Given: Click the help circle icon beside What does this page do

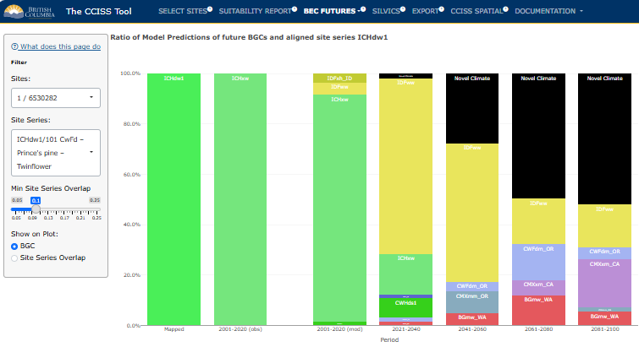Looking at the screenshot, I should point(14,46).
